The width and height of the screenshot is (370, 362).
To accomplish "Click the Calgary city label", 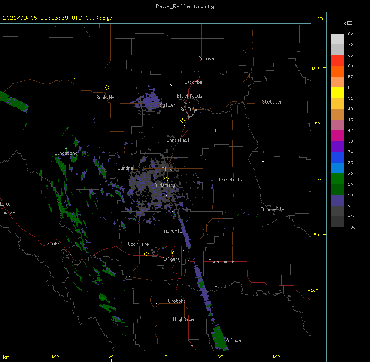I will pos(171,259).
